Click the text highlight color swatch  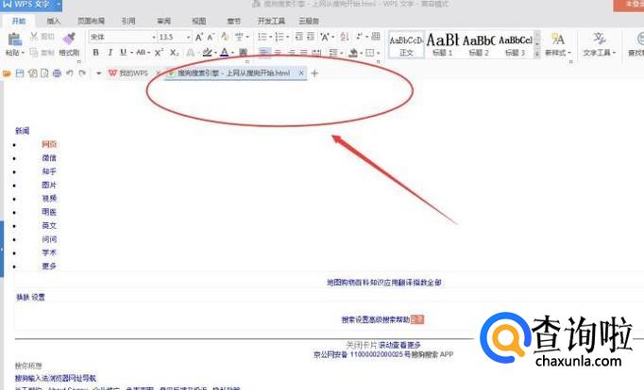coord(208,53)
